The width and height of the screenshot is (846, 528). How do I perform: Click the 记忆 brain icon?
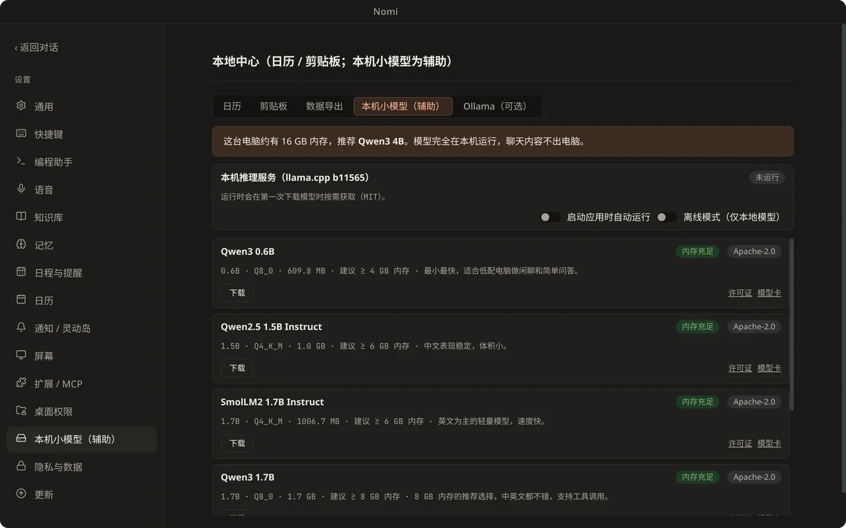tap(21, 244)
